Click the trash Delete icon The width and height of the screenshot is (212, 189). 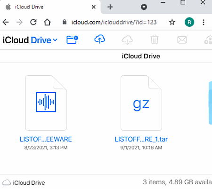(x=155, y=39)
